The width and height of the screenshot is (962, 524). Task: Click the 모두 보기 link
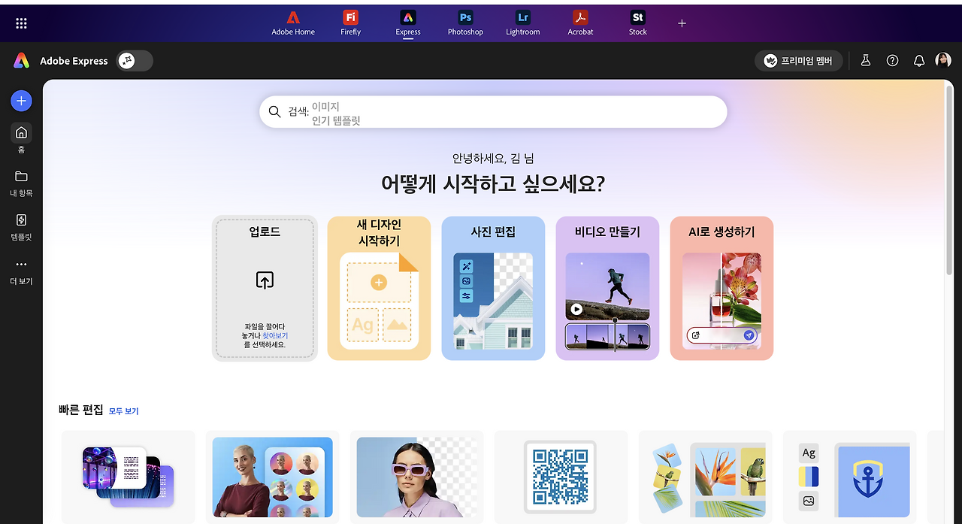[124, 411]
